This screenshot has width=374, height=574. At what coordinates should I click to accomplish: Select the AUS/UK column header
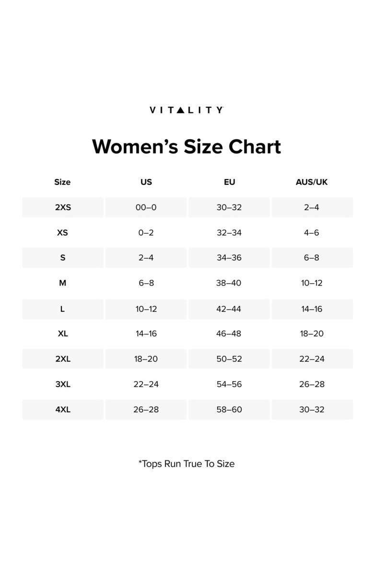312,182
